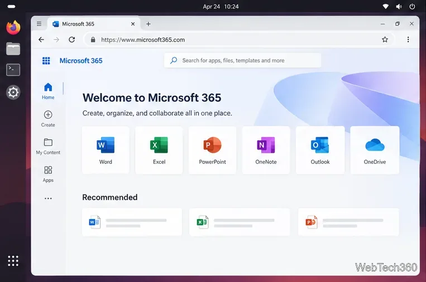Show more sidebar options via ellipsis
This screenshot has height=282, width=426.
(x=48, y=198)
